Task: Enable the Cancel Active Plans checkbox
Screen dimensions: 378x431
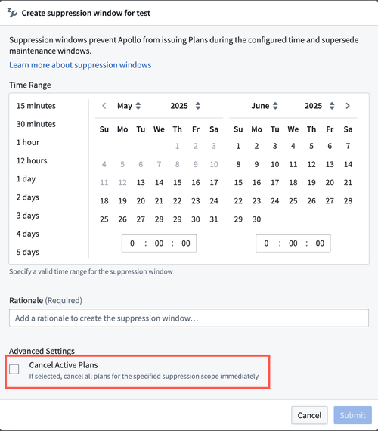Action: tap(14, 369)
